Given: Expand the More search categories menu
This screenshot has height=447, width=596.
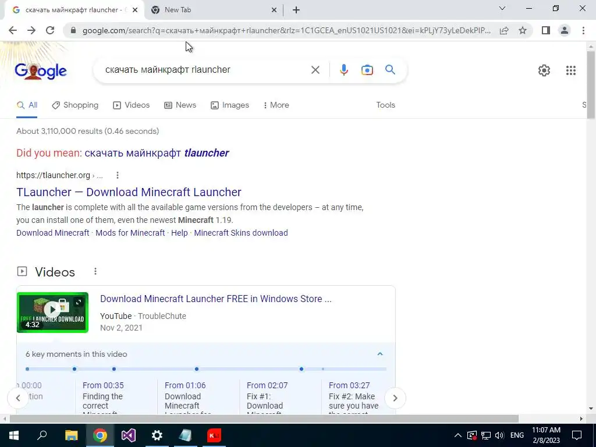Looking at the screenshot, I should (276, 105).
